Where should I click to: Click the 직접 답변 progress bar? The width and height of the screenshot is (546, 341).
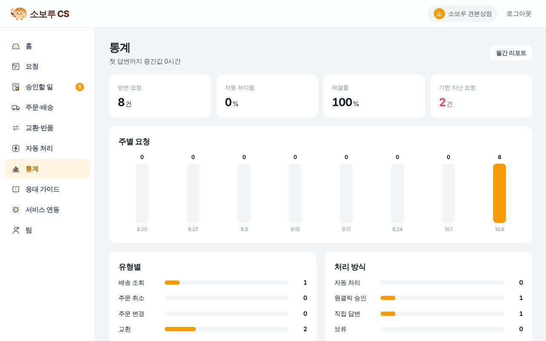(x=442, y=314)
